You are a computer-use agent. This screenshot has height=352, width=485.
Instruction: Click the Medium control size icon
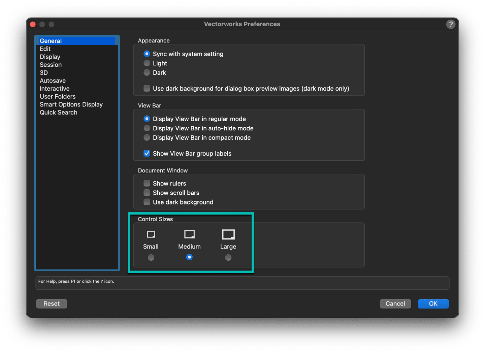click(189, 234)
